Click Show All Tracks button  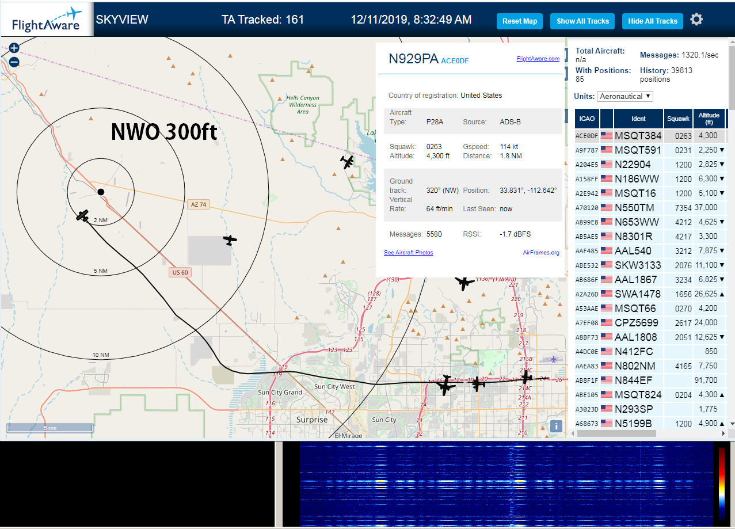[x=582, y=21]
